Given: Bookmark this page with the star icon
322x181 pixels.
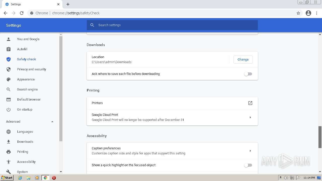Looking at the screenshot, I should click(x=298, y=13).
